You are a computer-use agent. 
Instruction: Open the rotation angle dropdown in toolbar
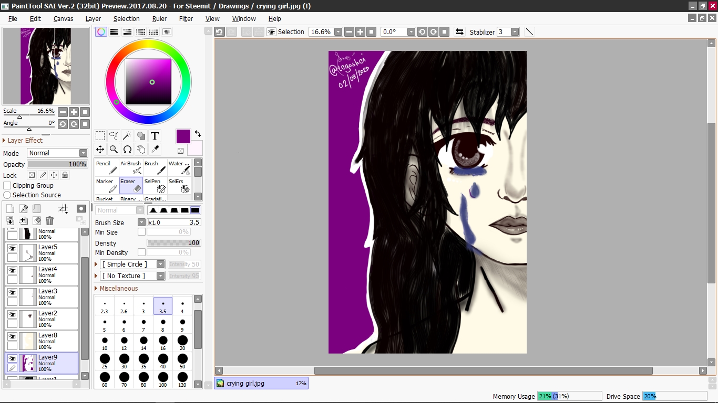click(411, 32)
